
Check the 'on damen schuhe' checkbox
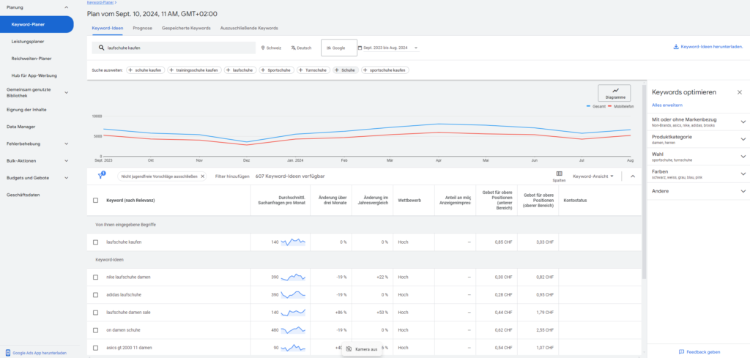(x=96, y=330)
